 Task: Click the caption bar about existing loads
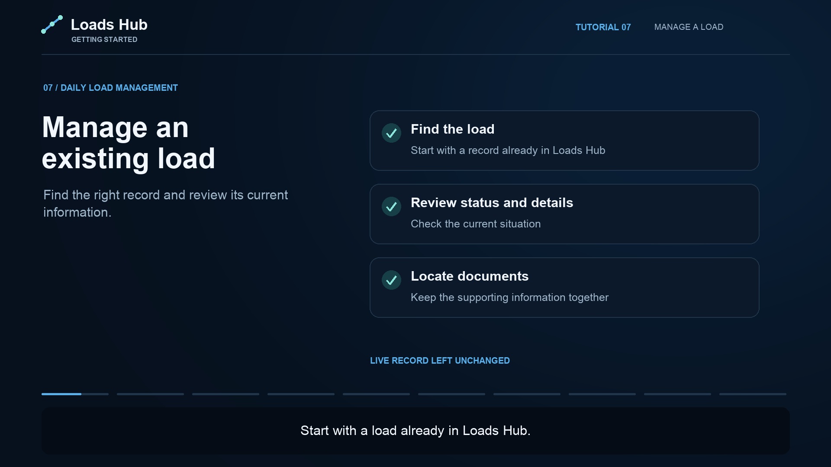pos(415,431)
